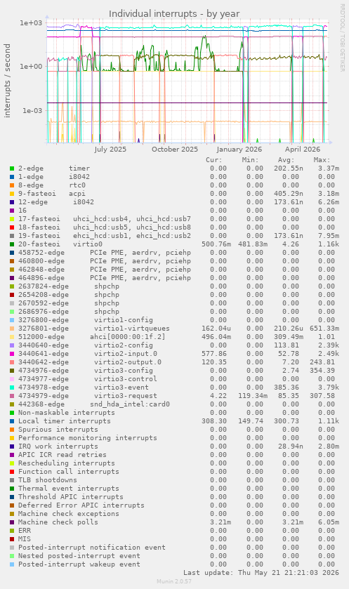Click the 'Threshold APIC interrupts' legend label

coord(71,497)
